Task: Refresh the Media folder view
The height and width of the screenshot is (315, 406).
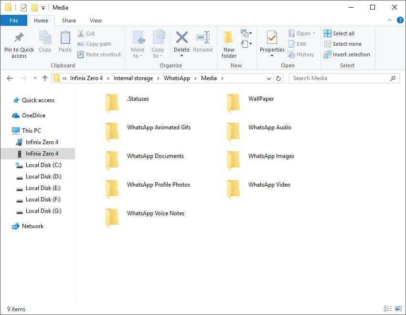Action: 278,78
